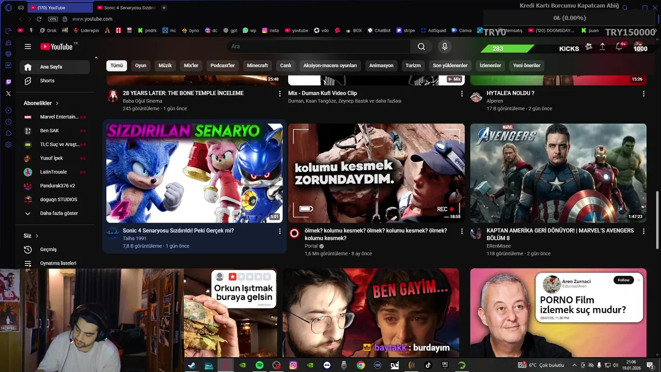Show hidden system tray icons
Image resolution: width=661 pixels, height=372 pixels.
point(574,365)
